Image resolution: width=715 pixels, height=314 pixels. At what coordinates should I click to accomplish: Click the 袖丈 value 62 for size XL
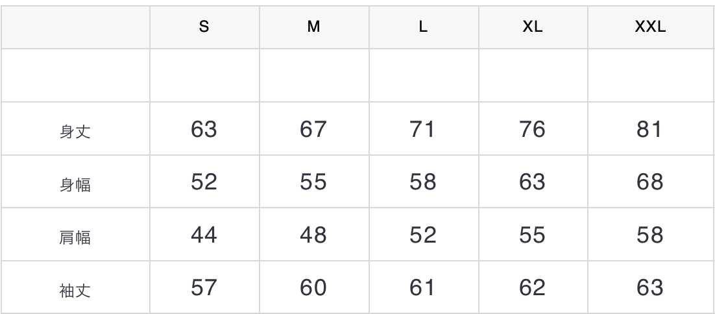(x=532, y=287)
